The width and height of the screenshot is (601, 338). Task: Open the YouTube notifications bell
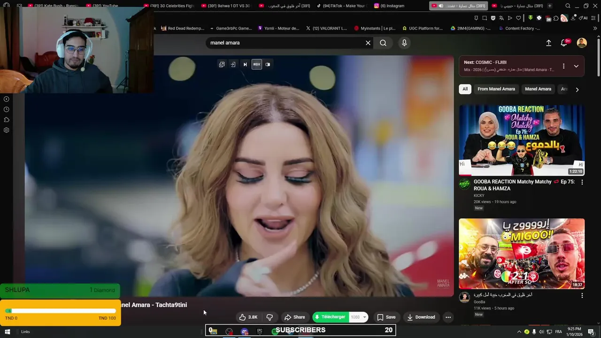pyautogui.click(x=564, y=43)
